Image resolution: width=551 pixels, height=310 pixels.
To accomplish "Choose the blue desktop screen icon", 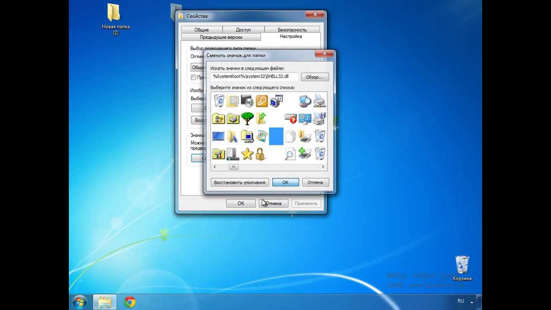I will click(219, 136).
